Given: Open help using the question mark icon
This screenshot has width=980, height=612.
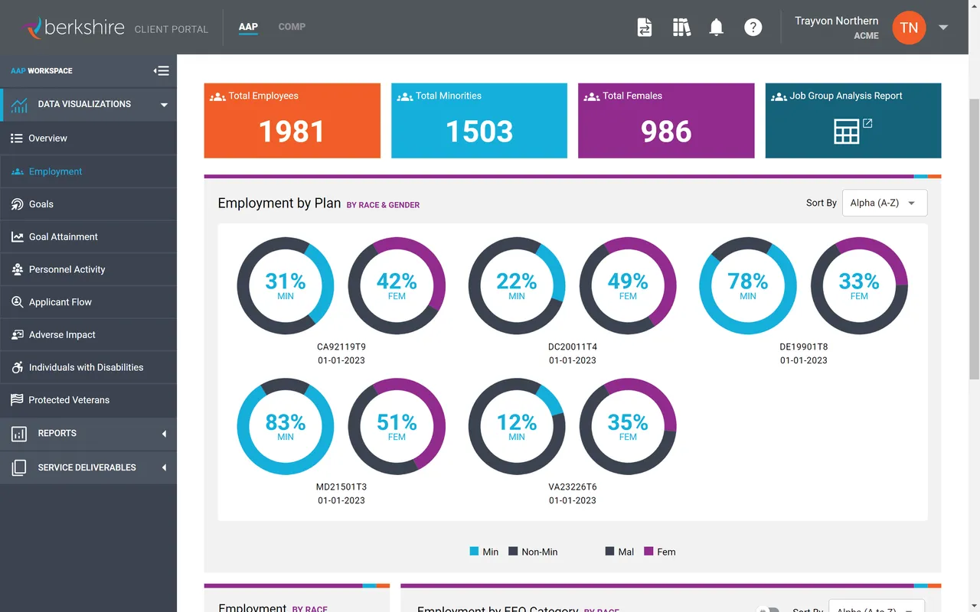Looking at the screenshot, I should [x=753, y=28].
